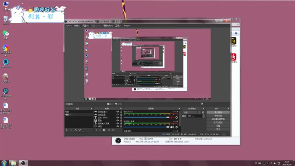Open source properties via the gear icon under the sources list
The height and width of the screenshot is (166, 295).
coord(104,130)
